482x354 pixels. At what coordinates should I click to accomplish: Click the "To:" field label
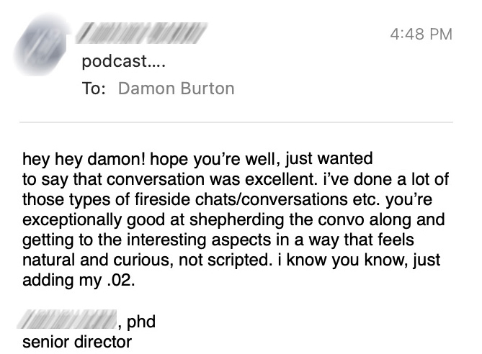coord(94,88)
